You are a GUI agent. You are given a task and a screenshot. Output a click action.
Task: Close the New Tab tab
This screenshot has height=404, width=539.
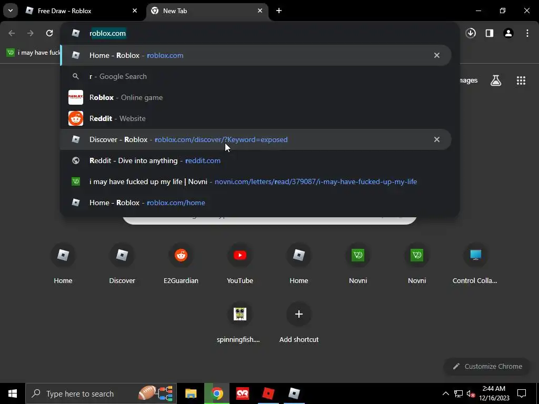(x=260, y=11)
